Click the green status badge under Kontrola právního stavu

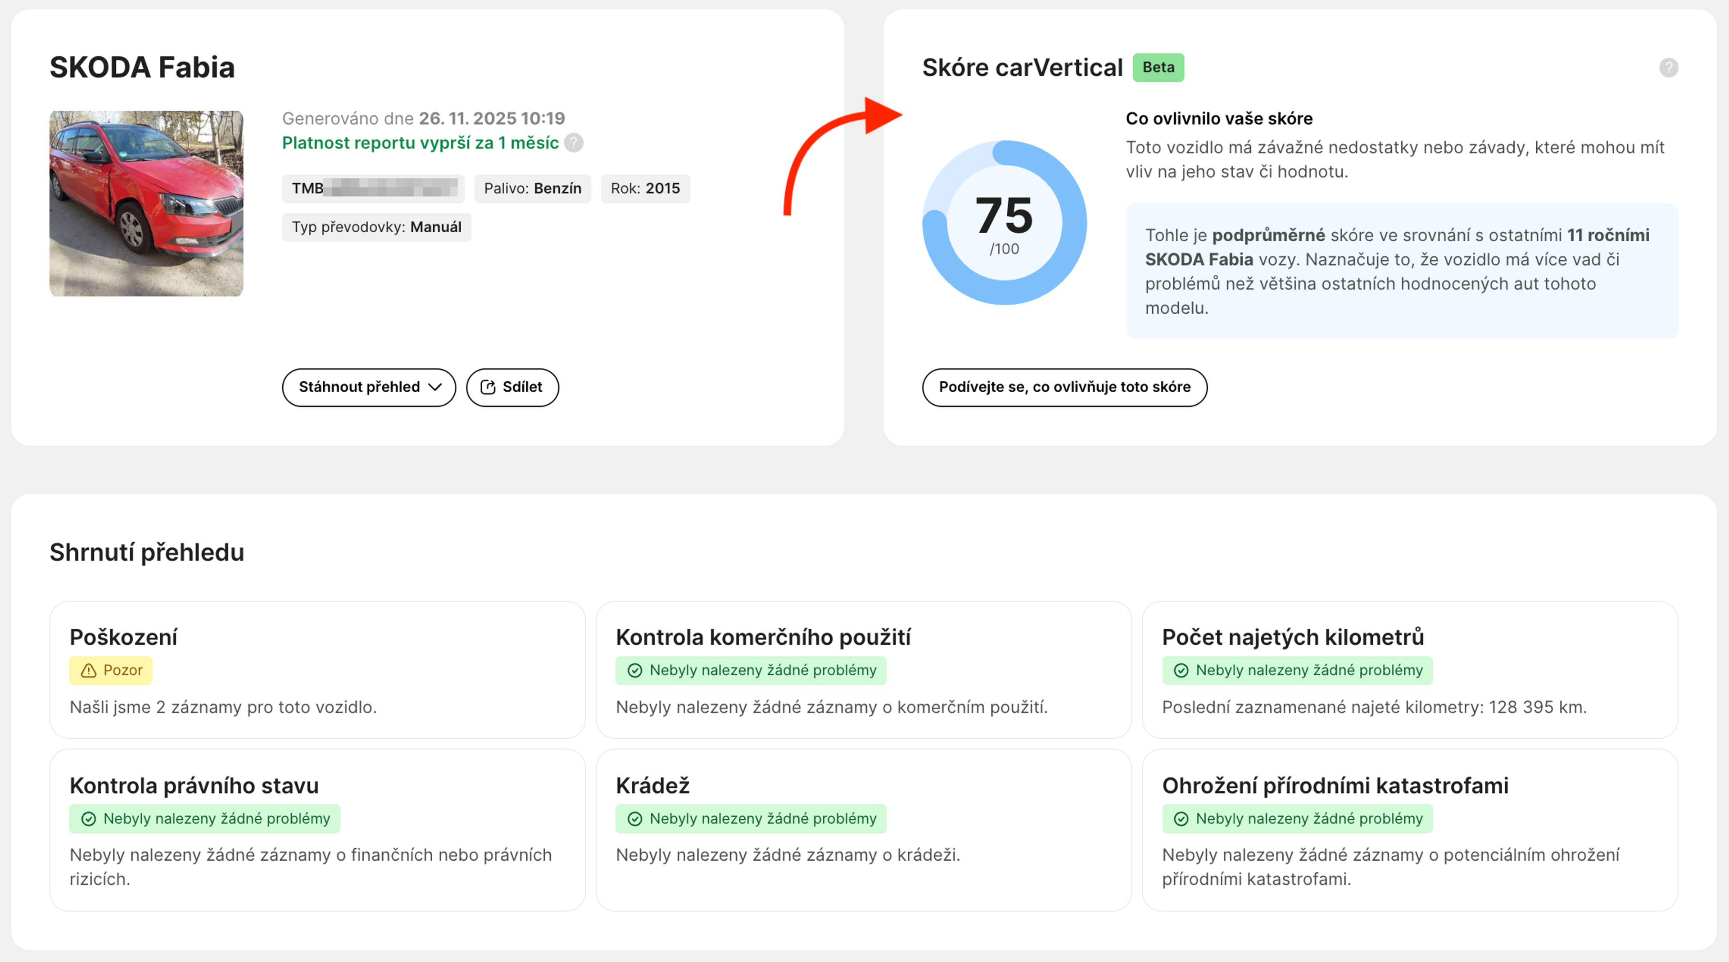pyautogui.click(x=205, y=818)
